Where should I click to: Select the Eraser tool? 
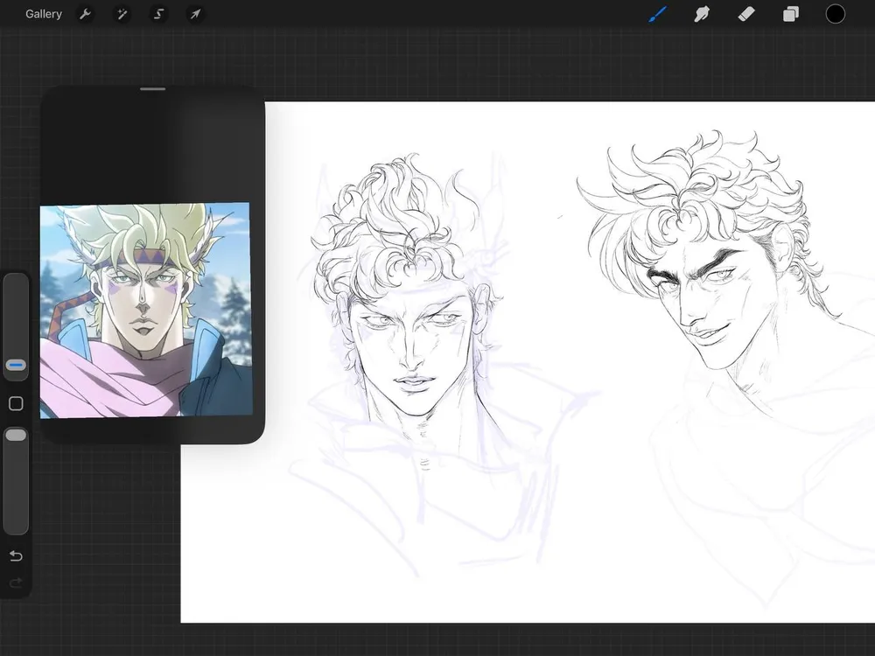(x=746, y=14)
